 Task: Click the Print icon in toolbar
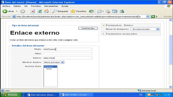tap(108, 11)
